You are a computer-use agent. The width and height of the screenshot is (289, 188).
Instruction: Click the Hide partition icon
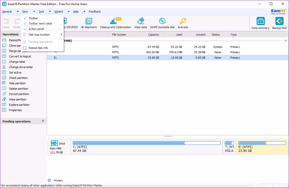(x=4, y=83)
